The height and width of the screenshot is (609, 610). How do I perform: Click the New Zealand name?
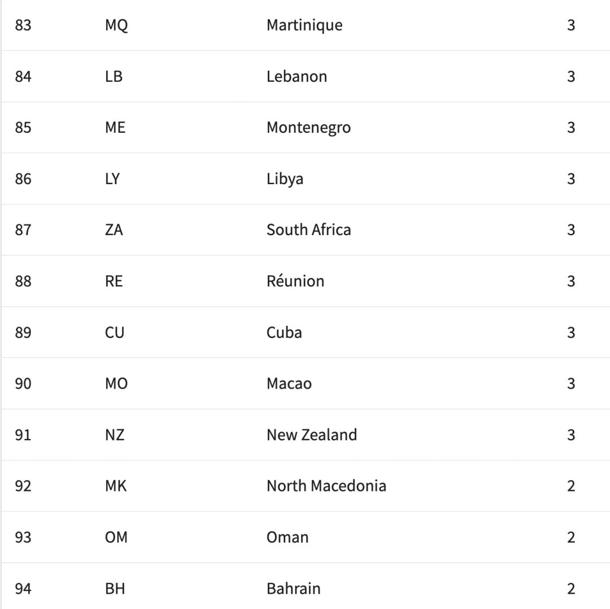pos(312,434)
